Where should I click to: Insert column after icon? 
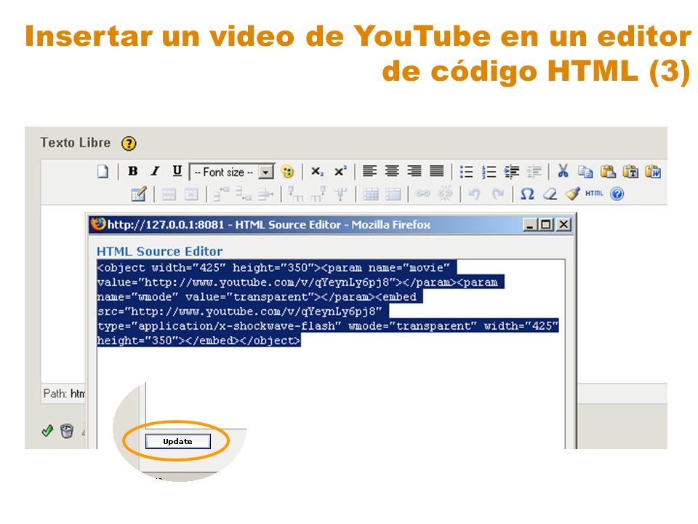click(x=318, y=194)
